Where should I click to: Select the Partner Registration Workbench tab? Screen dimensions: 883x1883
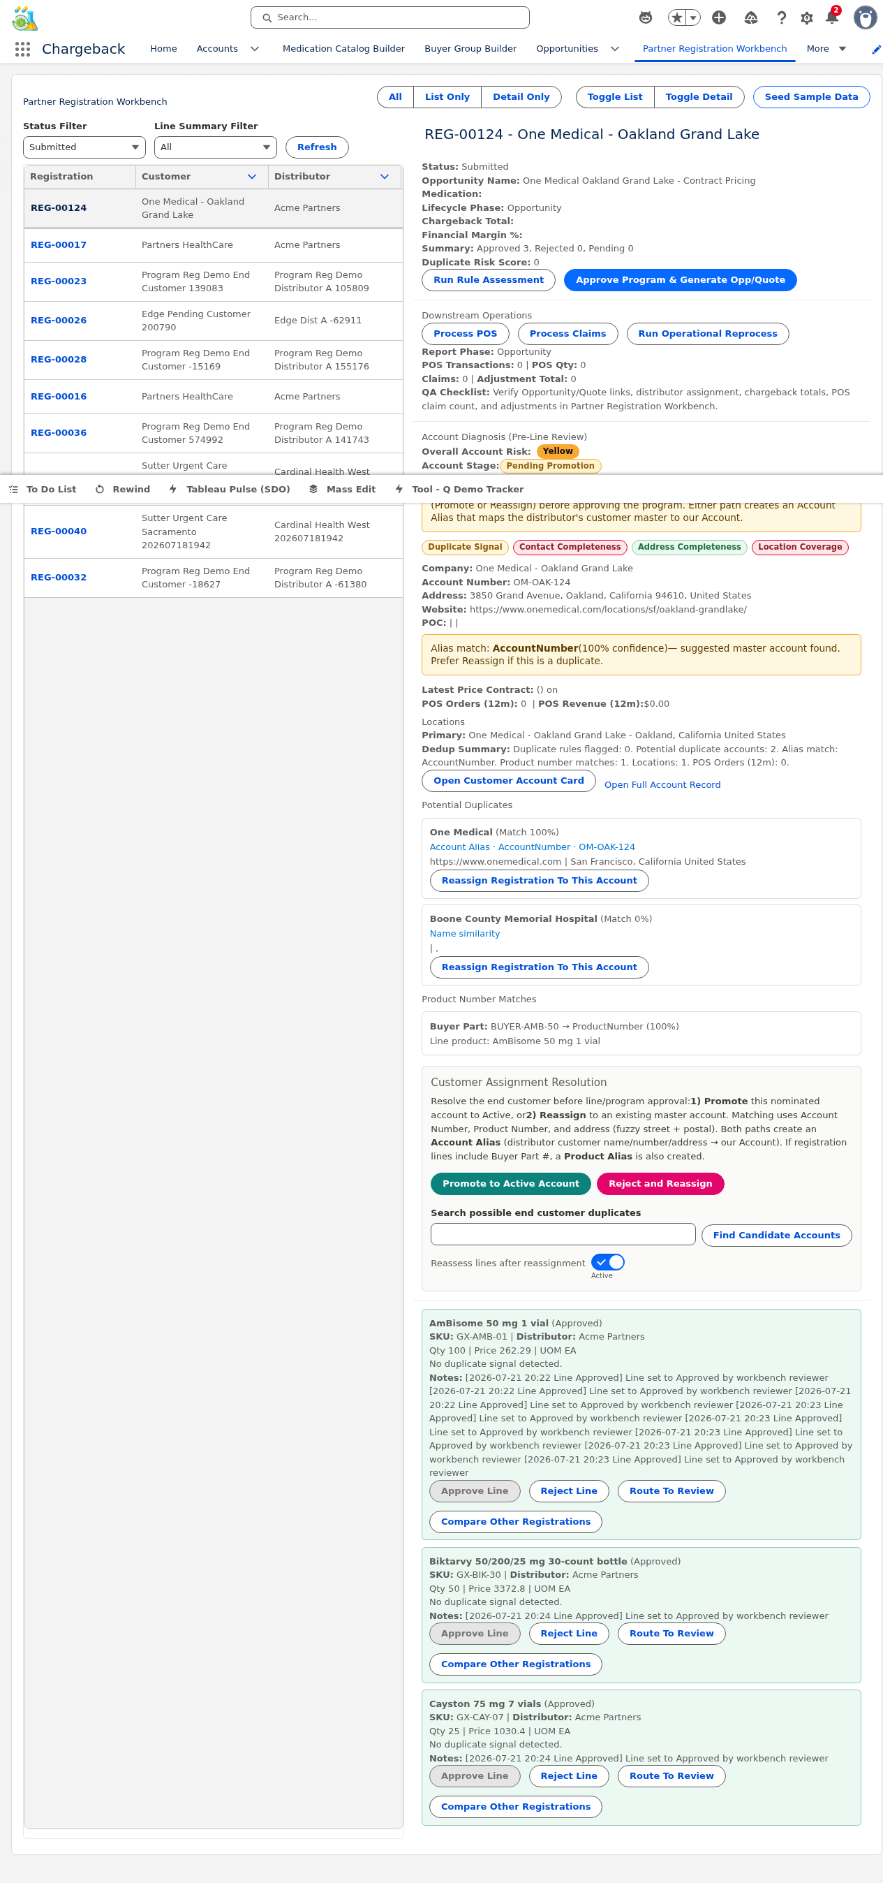click(x=714, y=49)
